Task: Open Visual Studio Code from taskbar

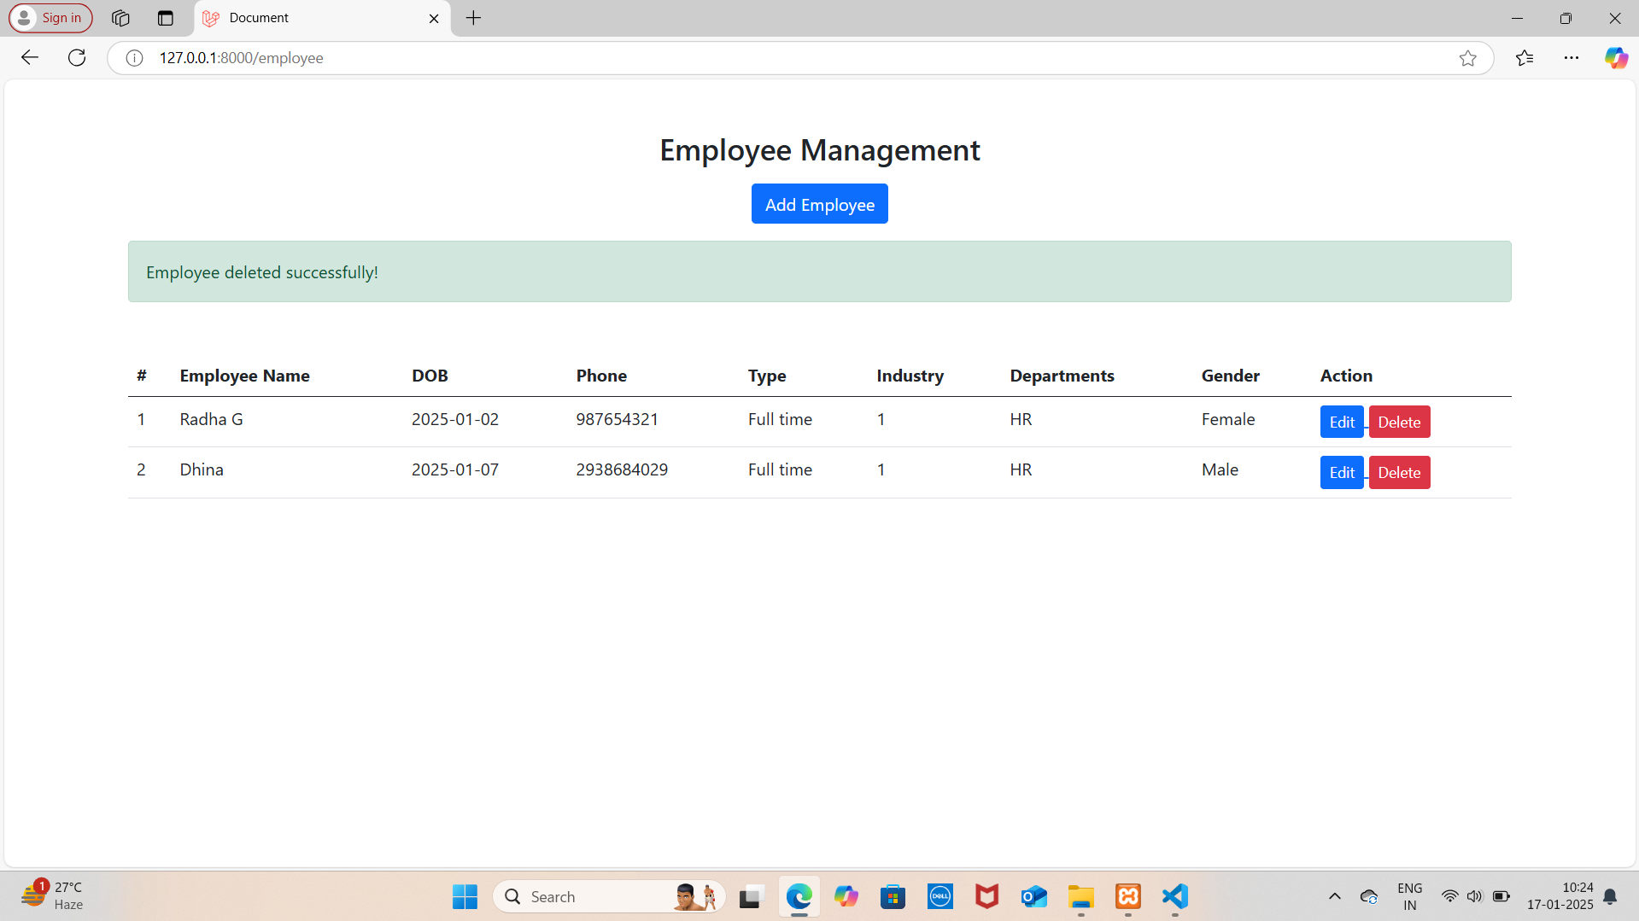Action: (1174, 896)
